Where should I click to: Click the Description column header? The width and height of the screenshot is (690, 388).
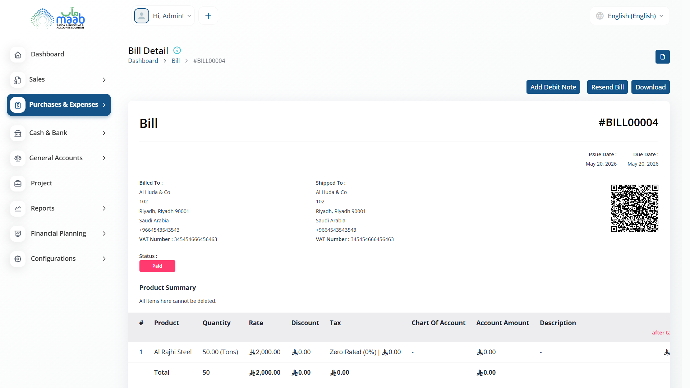coord(558,323)
